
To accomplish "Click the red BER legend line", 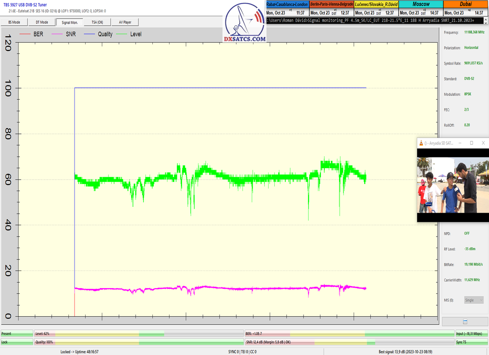I will tap(25, 34).
